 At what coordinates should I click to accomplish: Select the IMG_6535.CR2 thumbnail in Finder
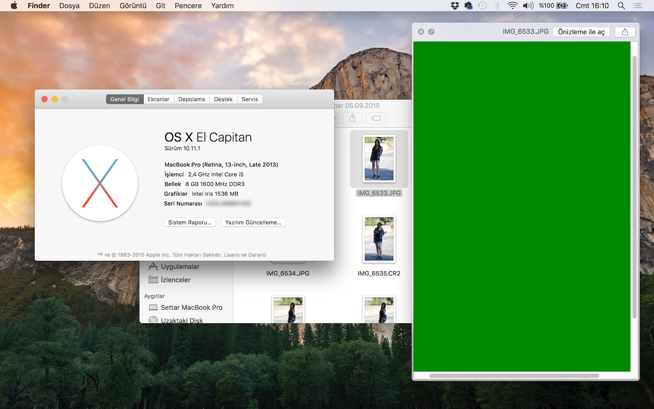379,239
